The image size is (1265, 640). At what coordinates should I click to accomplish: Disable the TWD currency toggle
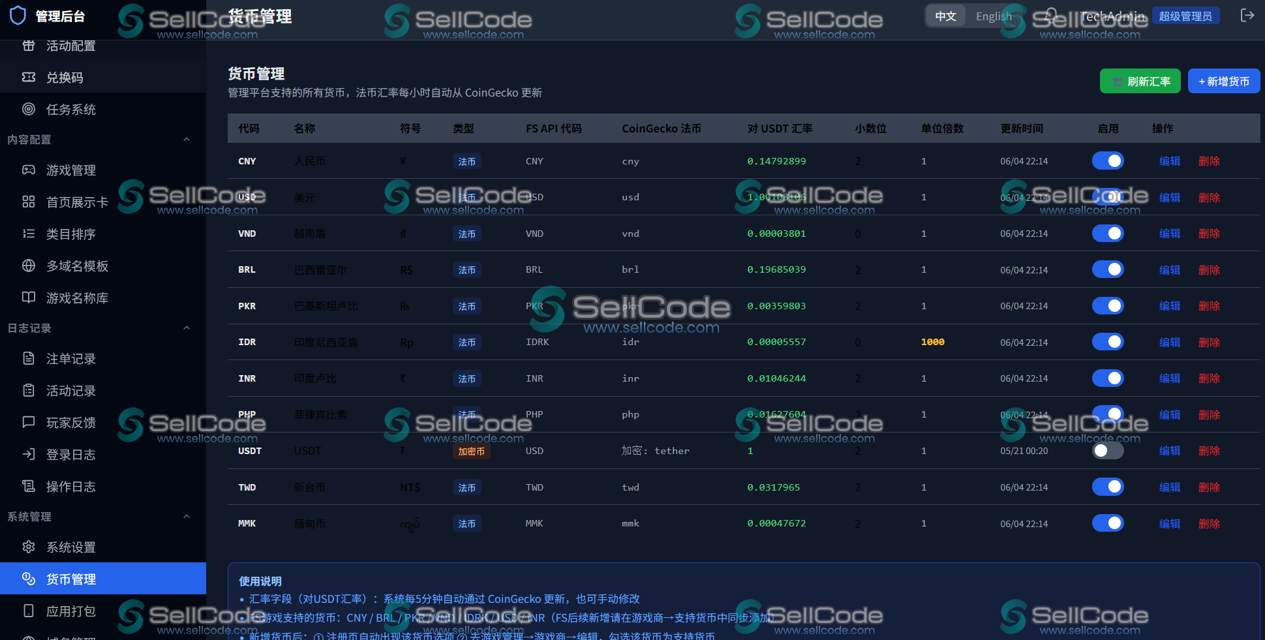pyautogui.click(x=1108, y=487)
